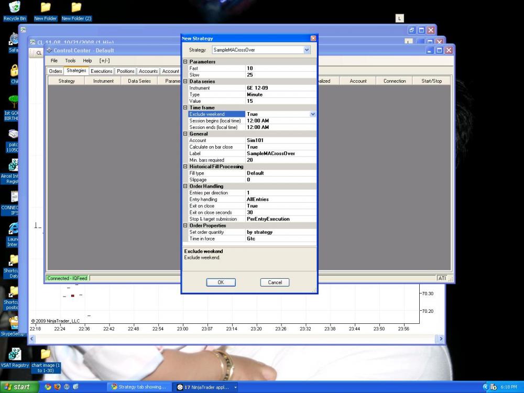Screen dimensions: 524x393
Task: Open the Tools menu in Control Center
Action: [70, 60]
